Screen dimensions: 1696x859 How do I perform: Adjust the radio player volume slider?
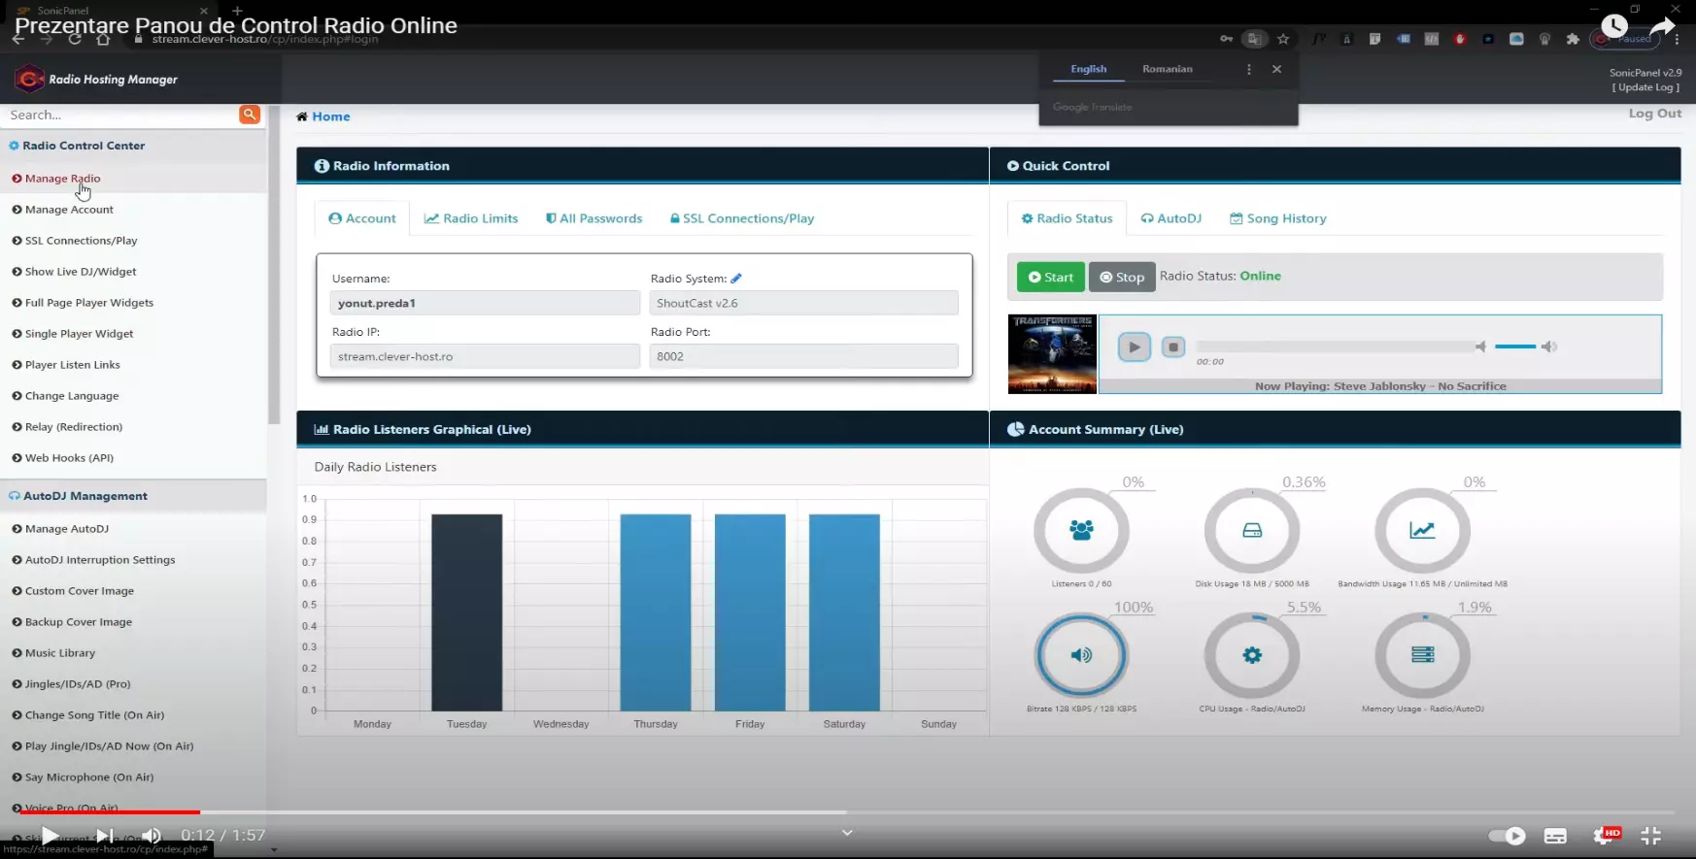point(1515,347)
